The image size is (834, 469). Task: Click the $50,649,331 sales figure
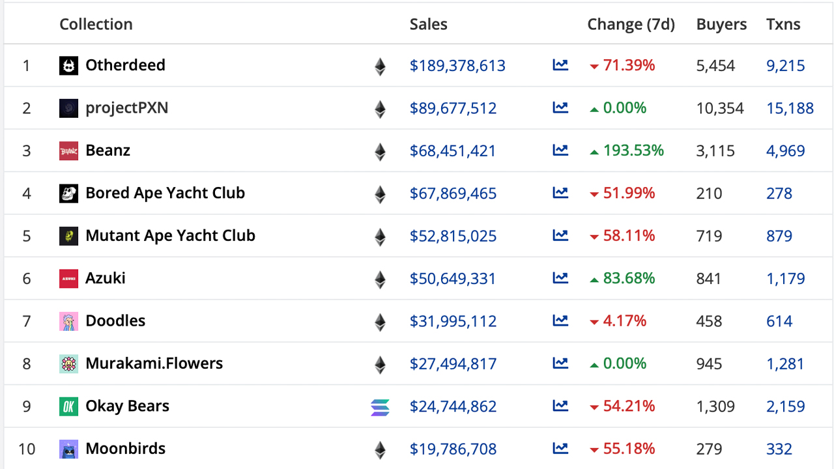click(x=453, y=279)
